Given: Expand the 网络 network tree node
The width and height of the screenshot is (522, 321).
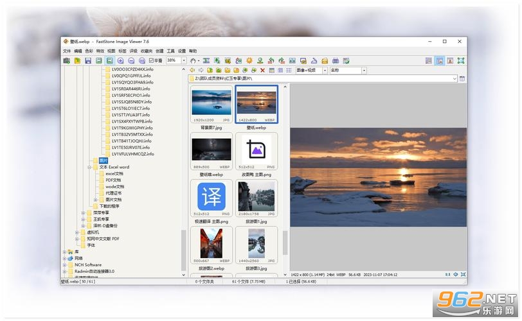Looking at the screenshot, I should (64, 258).
